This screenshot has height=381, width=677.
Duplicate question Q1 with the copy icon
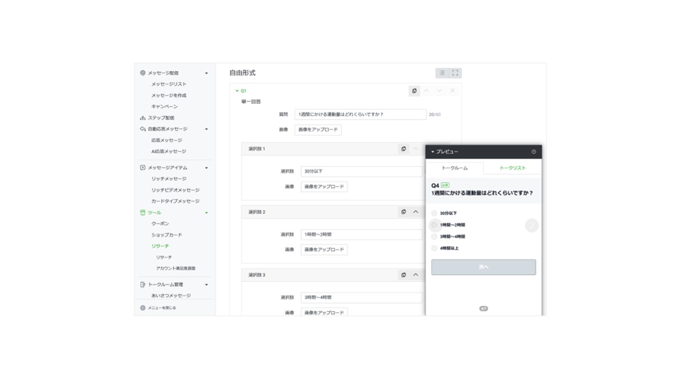[x=414, y=91]
